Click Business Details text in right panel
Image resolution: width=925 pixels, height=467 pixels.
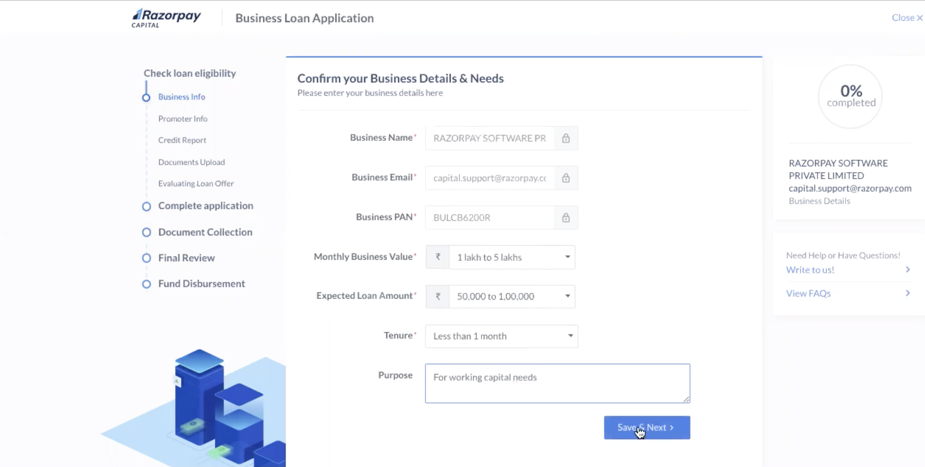(x=819, y=201)
